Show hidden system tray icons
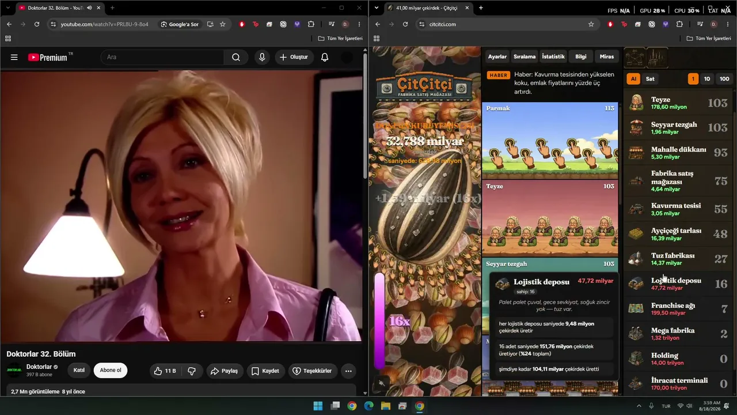This screenshot has width=737, height=415. [639, 406]
